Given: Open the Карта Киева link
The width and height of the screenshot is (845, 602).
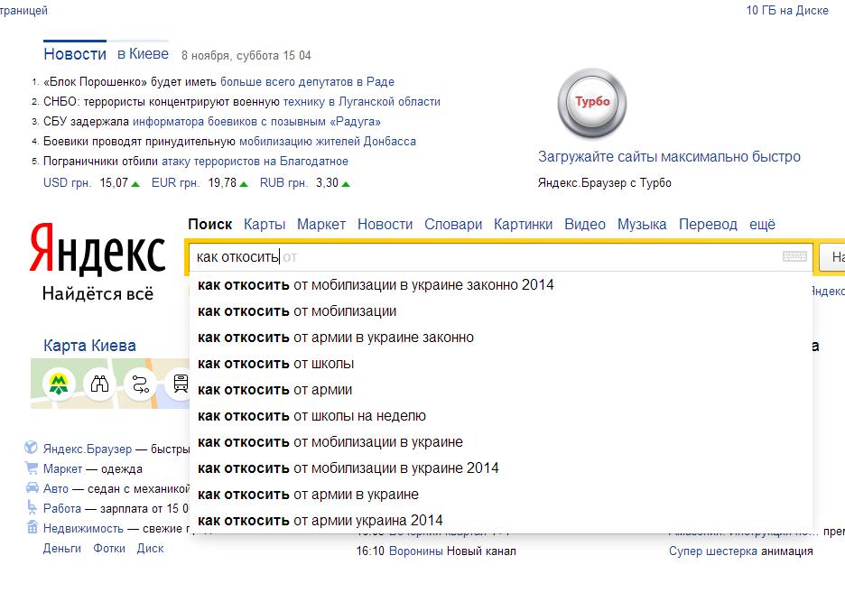Looking at the screenshot, I should click(x=89, y=346).
